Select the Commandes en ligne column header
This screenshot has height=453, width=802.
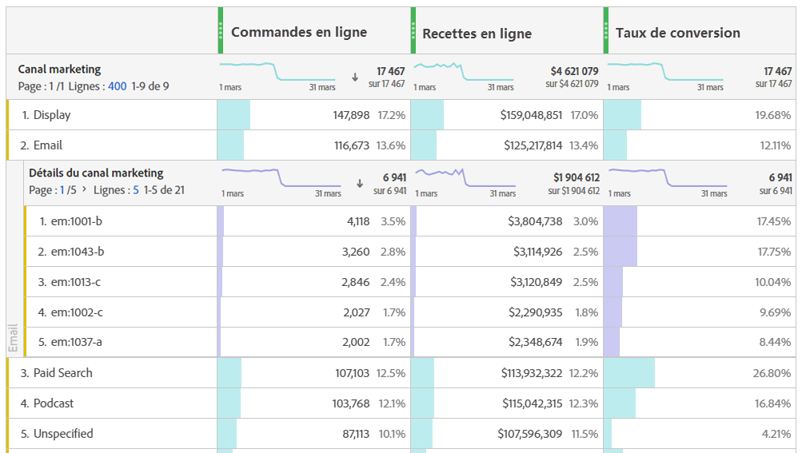tap(299, 32)
